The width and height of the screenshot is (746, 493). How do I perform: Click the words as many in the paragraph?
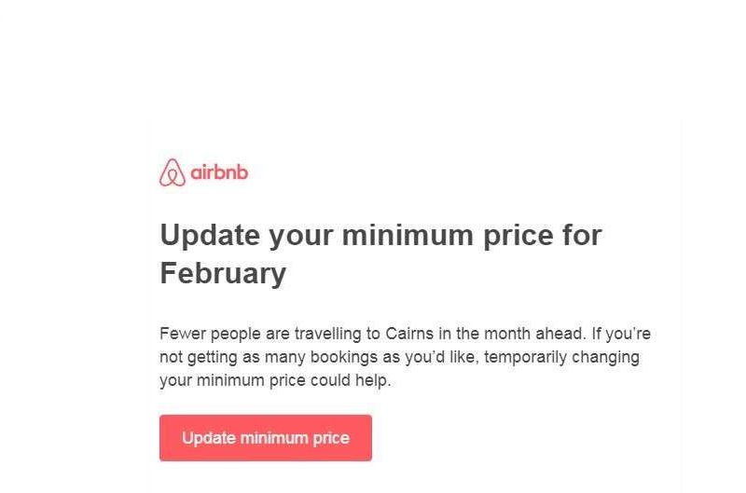(x=274, y=358)
